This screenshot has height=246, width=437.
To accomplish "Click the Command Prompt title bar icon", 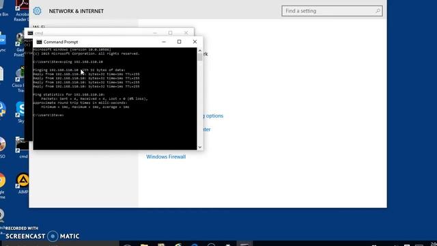I will click(40, 42).
